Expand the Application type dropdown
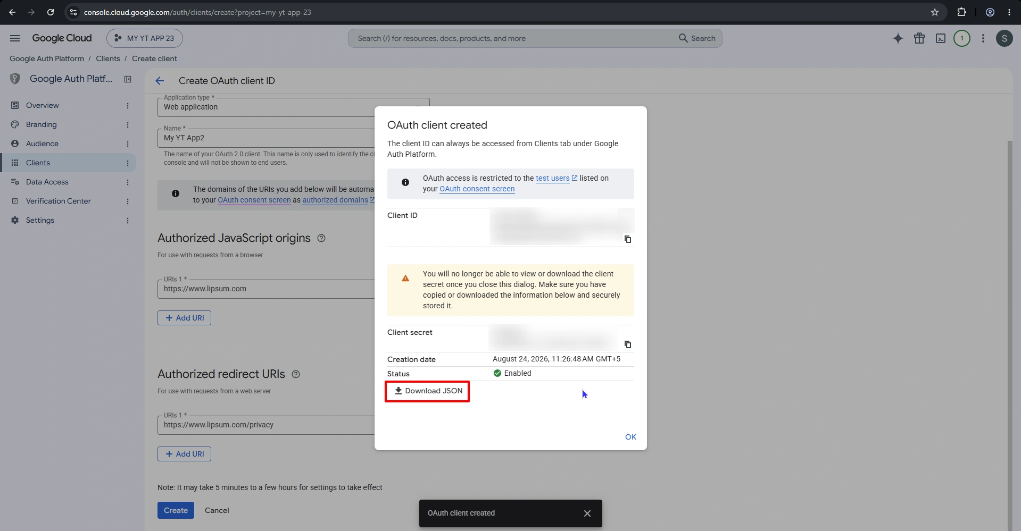Screen dimensions: 1021x531 tap(293, 107)
